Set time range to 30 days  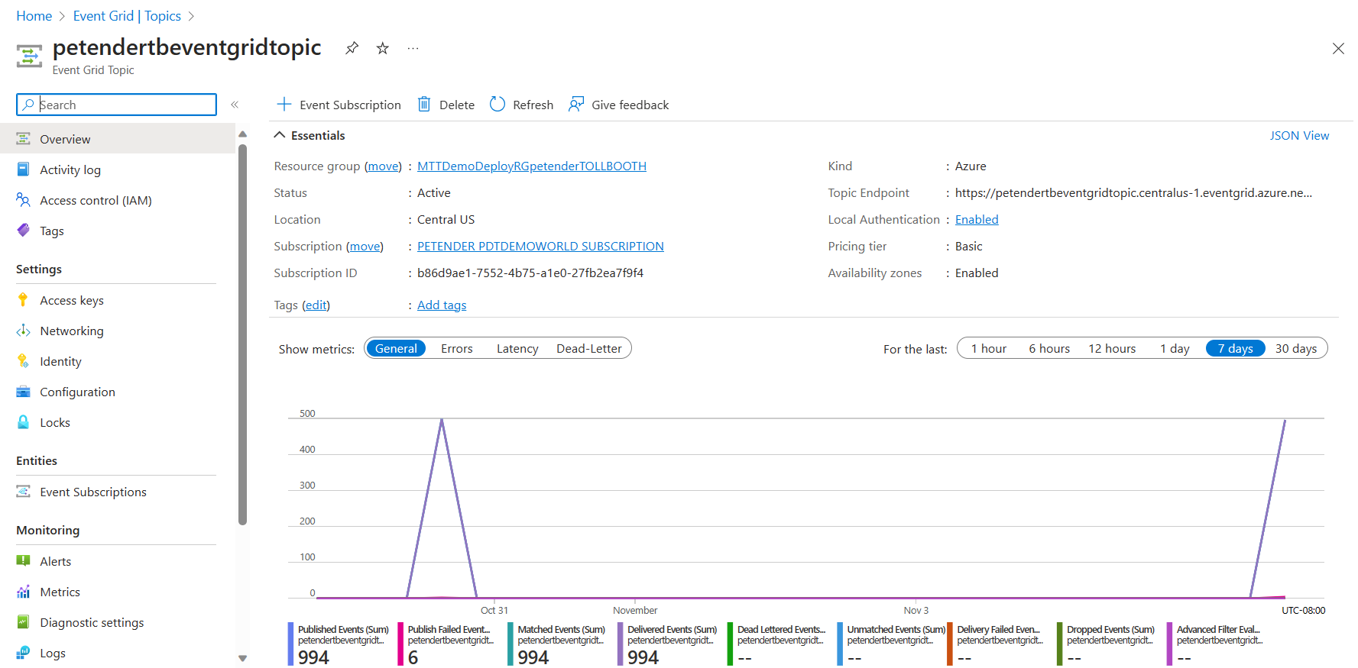[1296, 348]
